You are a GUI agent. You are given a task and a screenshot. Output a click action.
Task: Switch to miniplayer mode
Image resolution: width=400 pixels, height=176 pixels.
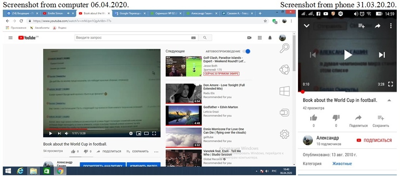(139, 133)
